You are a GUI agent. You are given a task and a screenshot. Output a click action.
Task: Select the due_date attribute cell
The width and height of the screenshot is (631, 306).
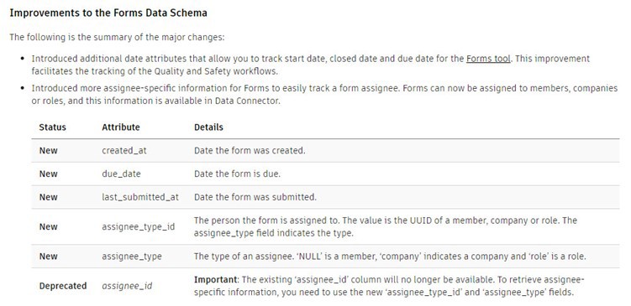click(121, 174)
